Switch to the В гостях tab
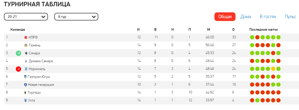The width and height of the screenshot is (299, 110). pos(268,17)
